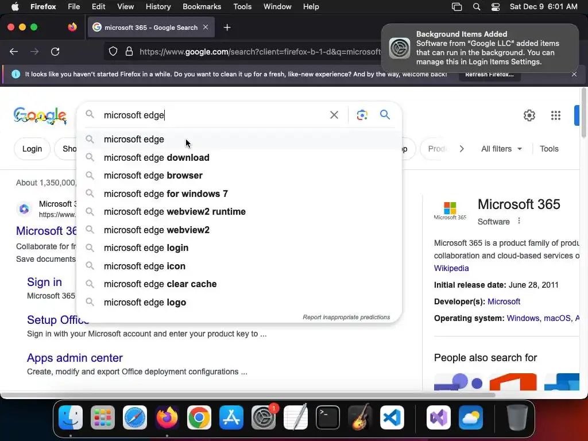Open Terminal from the Dock

(x=328, y=417)
